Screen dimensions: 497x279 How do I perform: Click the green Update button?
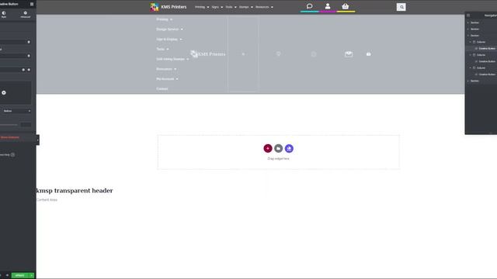(x=20, y=276)
